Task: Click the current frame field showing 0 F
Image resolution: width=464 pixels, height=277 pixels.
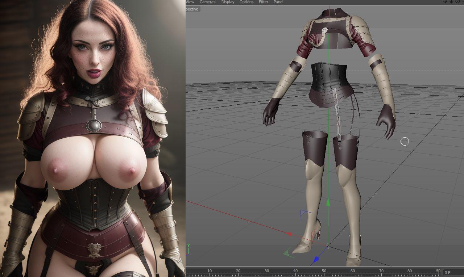Action: click(x=453, y=272)
